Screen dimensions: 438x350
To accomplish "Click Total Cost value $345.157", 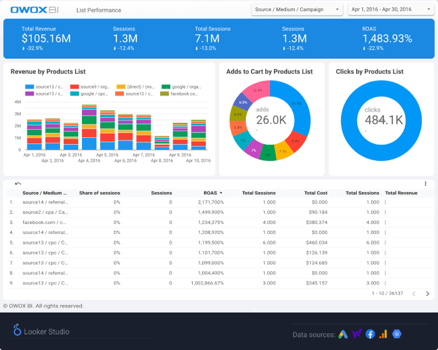I will [x=317, y=283].
